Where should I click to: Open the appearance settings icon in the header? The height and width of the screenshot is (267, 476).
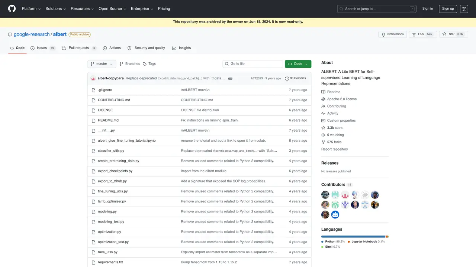pyautogui.click(x=464, y=9)
